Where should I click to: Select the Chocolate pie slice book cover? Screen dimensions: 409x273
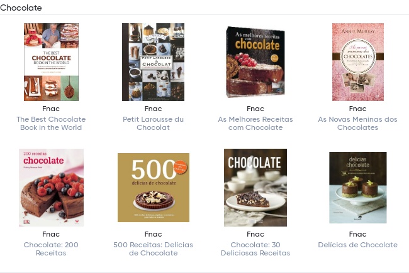tap(255, 188)
